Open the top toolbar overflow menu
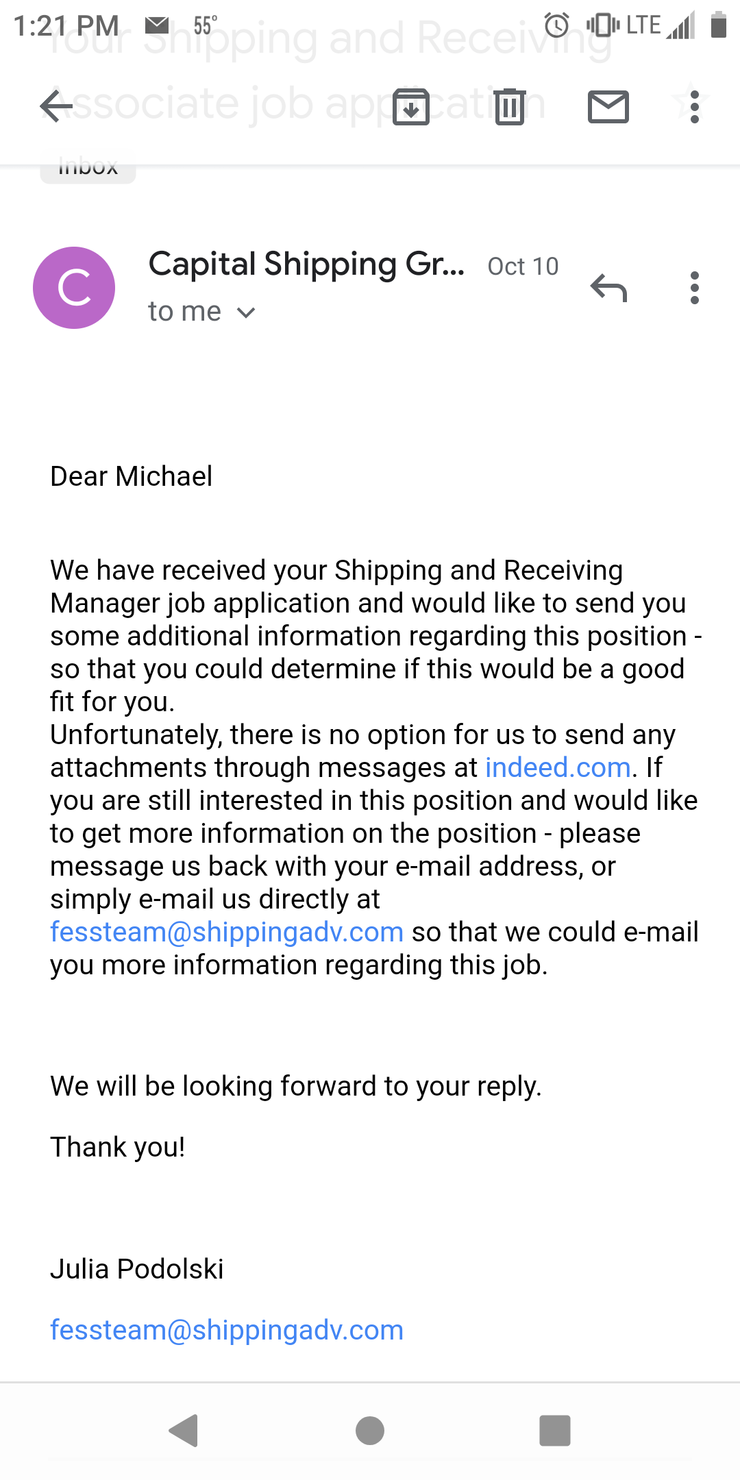 (695, 107)
